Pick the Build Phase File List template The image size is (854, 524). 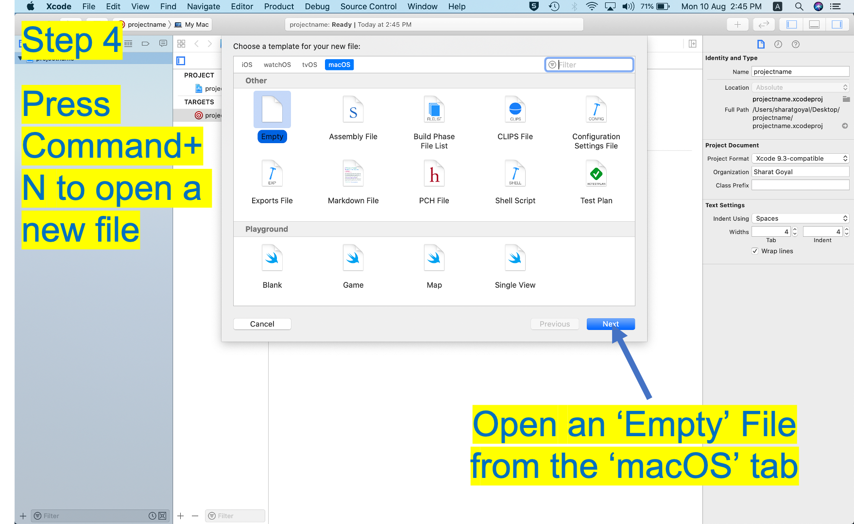pyautogui.click(x=434, y=122)
